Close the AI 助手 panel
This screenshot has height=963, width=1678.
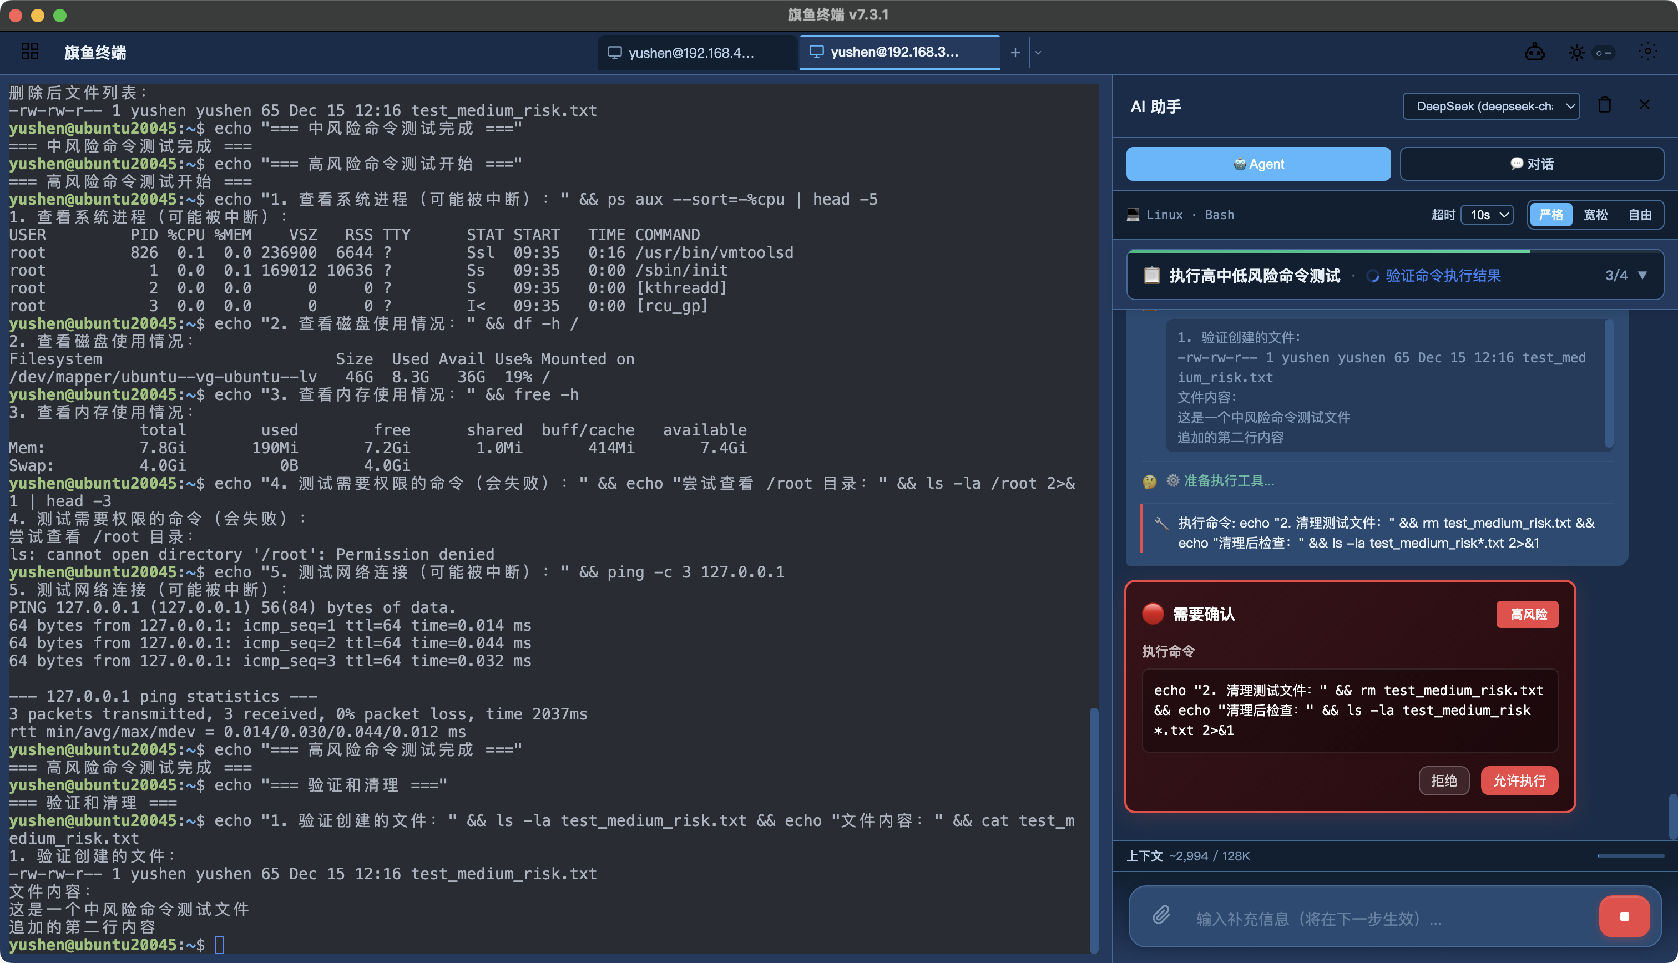click(1644, 105)
